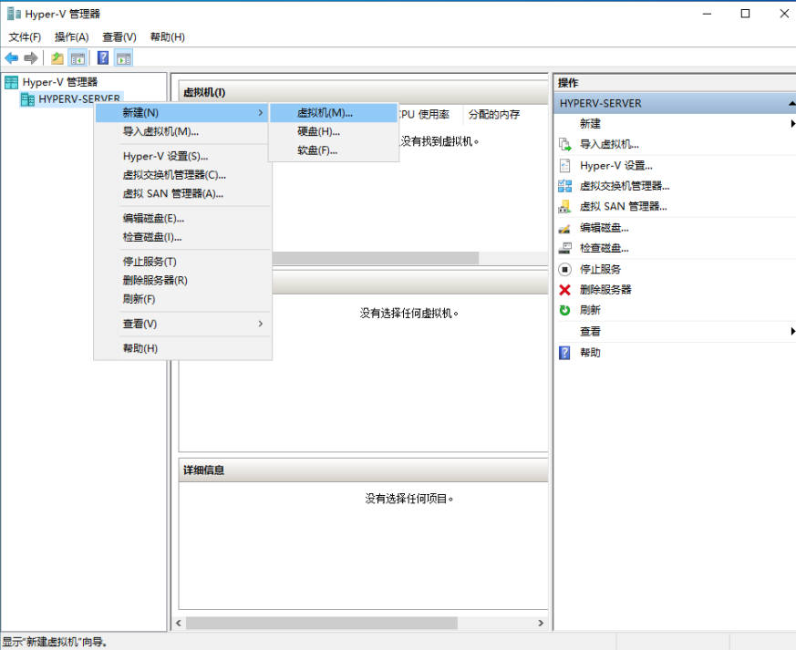The width and height of the screenshot is (796, 650).
Task: Toggle the action pane toolbar icon
Action: [123, 58]
